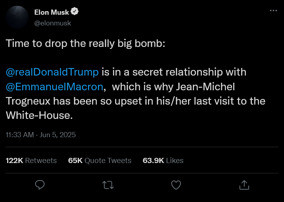This screenshot has height=202, width=284.
Task: Open the Jun 5, 2025 date link
Action: click(x=58, y=135)
